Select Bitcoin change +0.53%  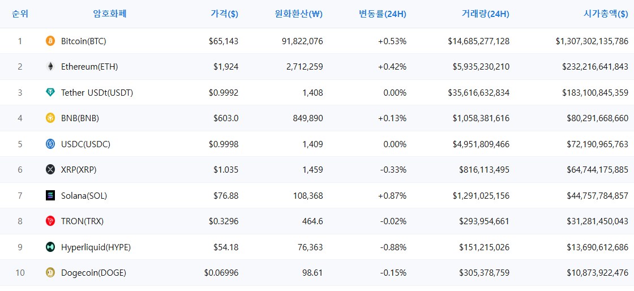(392, 41)
